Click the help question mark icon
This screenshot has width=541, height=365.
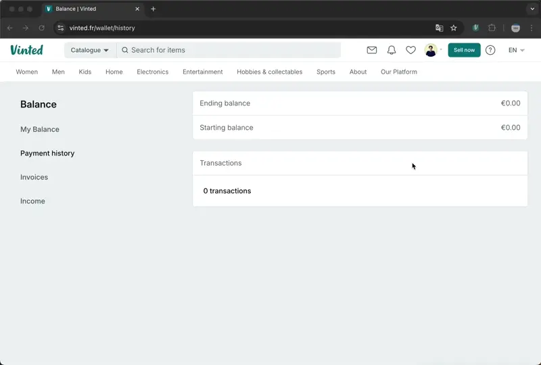point(490,50)
